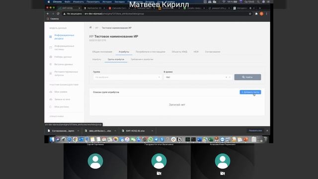Open the Chrome extensions puzzle icon
The height and width of the screenshot is (179, 318).
256,14
